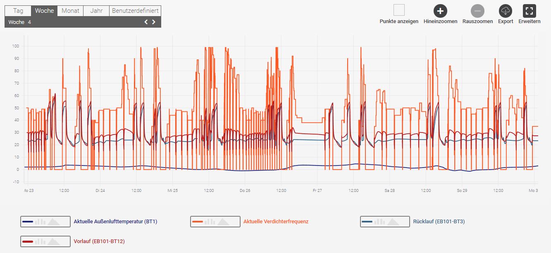The image size is (551, 253).
Task: Click the 50 y-axis value
Action: tap(17, 108)
